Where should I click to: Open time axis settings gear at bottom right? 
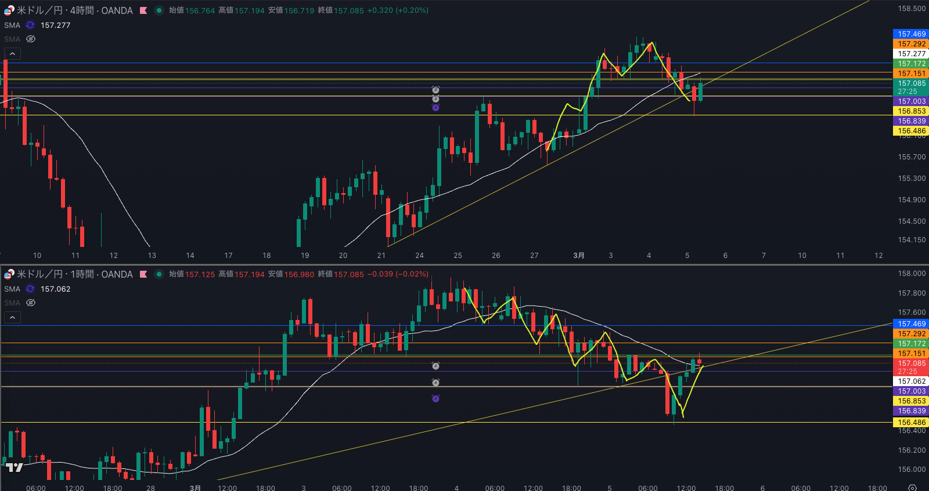point(912,488)
